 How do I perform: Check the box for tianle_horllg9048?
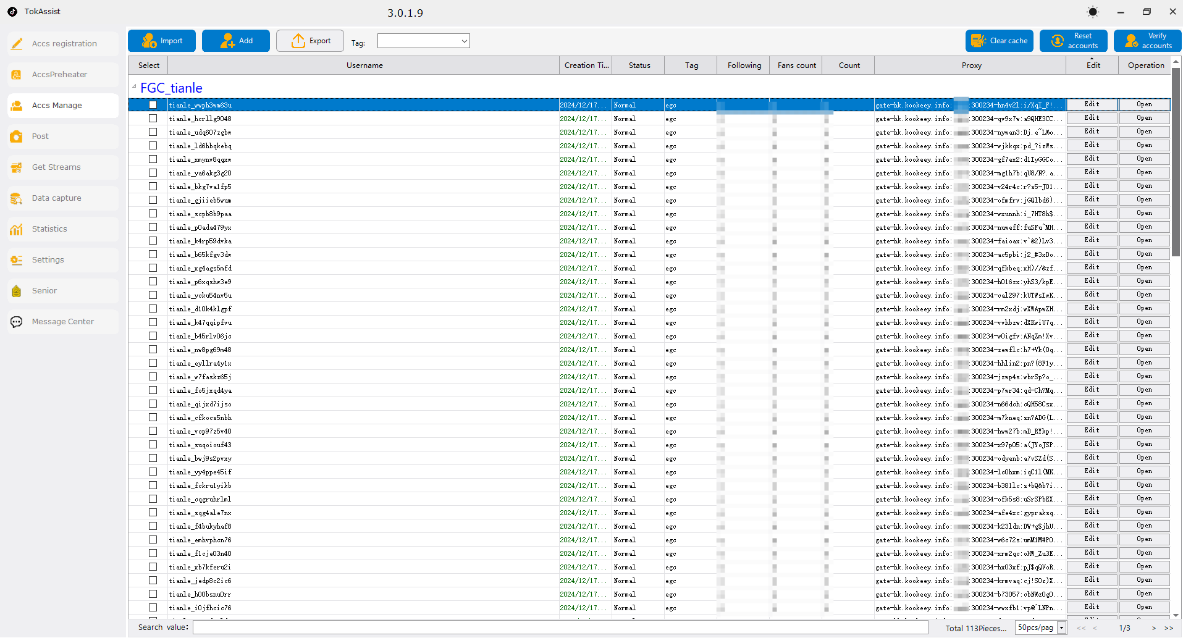pos(153,119)
